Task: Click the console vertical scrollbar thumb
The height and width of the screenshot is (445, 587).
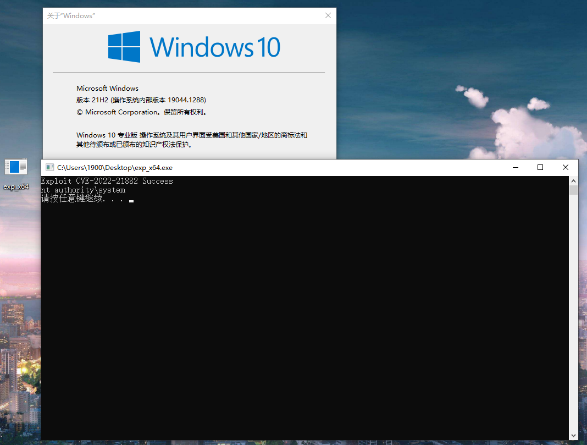Action: 573,190
